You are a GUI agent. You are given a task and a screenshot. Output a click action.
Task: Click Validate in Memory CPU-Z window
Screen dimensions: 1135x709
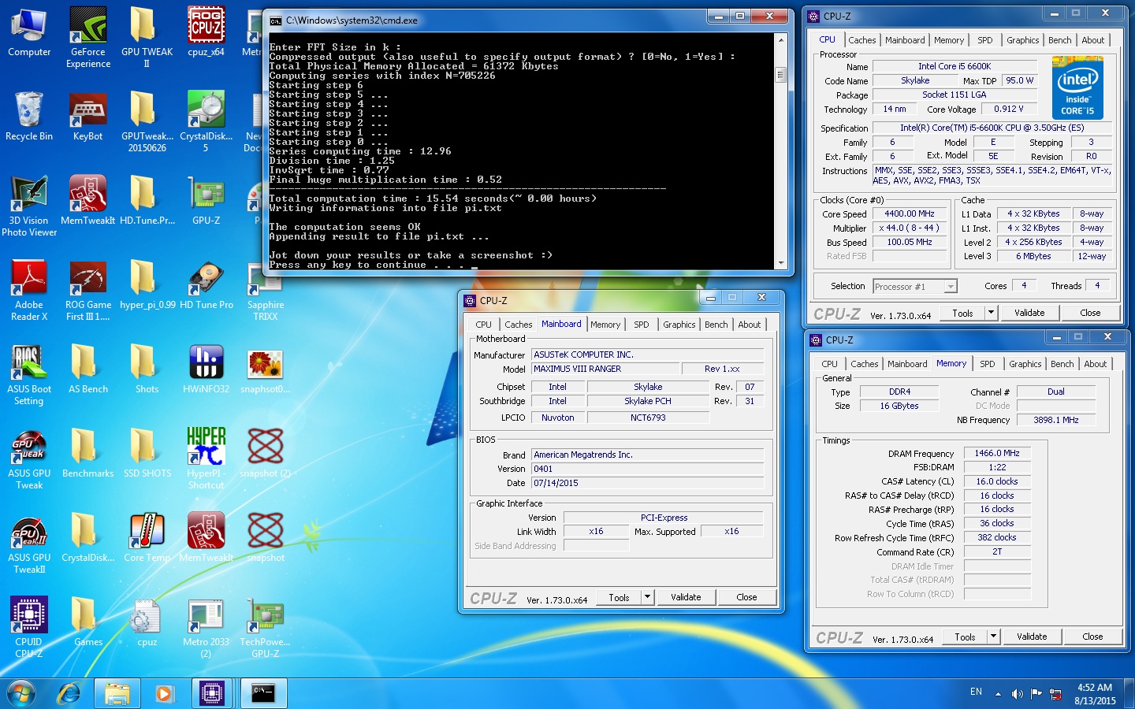point(1032,637)
